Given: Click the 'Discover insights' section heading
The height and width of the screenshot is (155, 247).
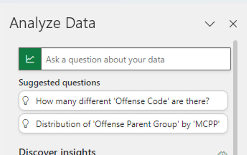Looking at the screenshot, I should tap(57, 151).
